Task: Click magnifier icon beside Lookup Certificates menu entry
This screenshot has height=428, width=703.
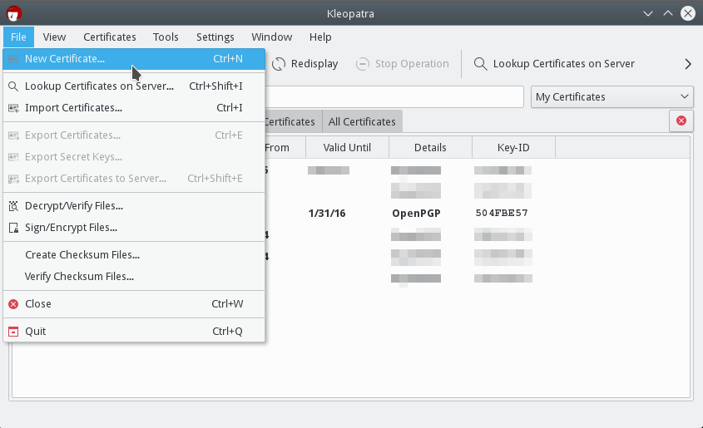Action: pos(13,86)
